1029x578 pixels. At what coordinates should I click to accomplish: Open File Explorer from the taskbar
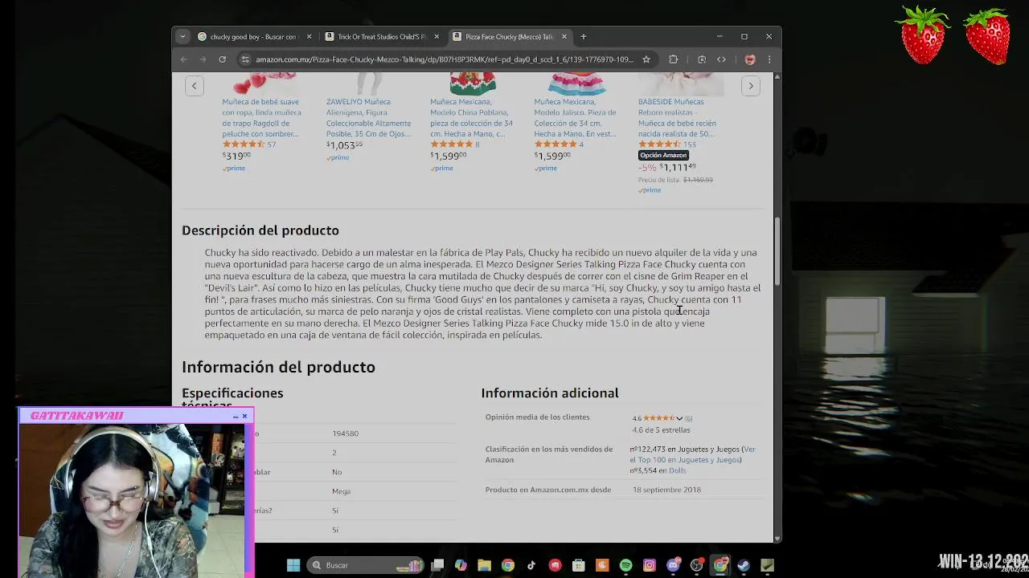coord(484,565)
